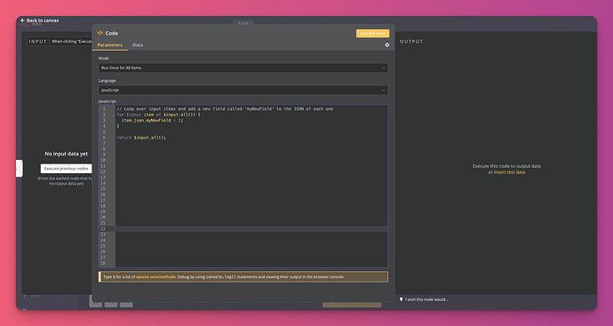Switch to the Docs tab
This screenshot has width=613, height=326.
coord(138,45)
